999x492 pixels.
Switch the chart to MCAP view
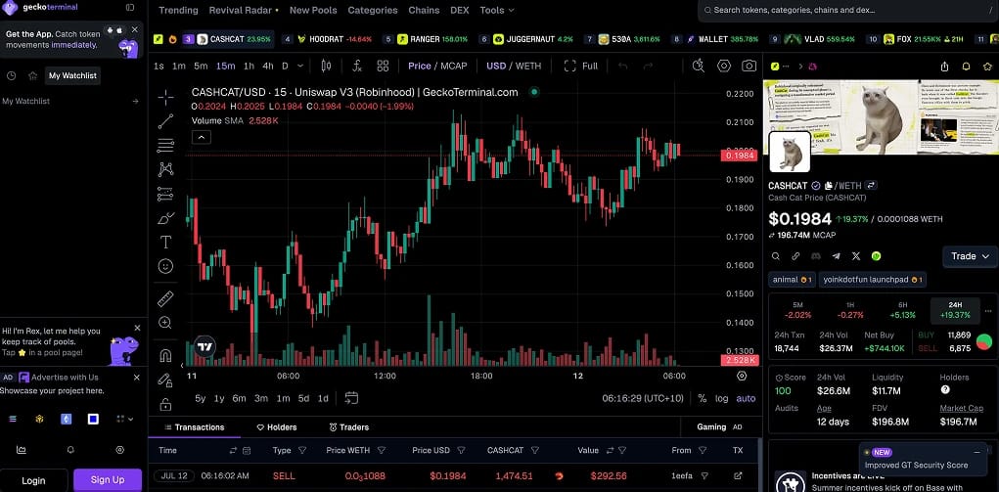pyautogui.click(x=453, y=66)
